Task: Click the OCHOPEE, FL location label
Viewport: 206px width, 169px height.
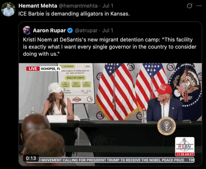Action: click(x=50, y=68)
